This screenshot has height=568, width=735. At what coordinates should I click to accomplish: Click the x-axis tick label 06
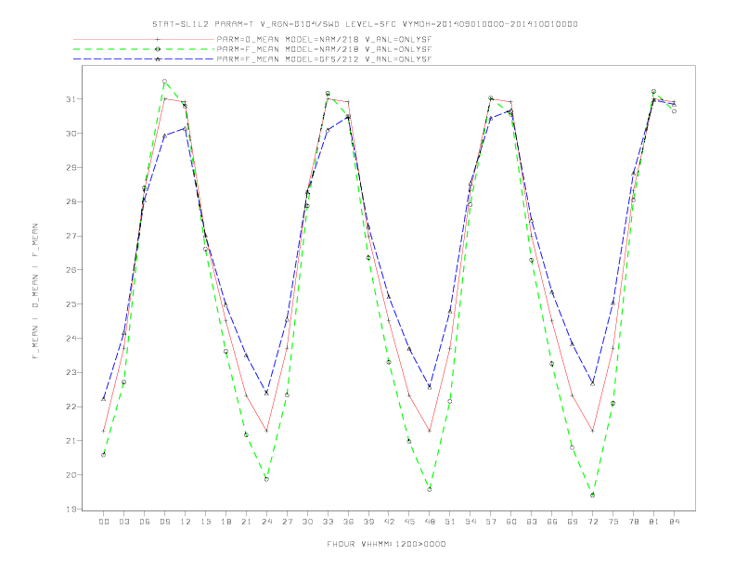(x=145, y=522)
